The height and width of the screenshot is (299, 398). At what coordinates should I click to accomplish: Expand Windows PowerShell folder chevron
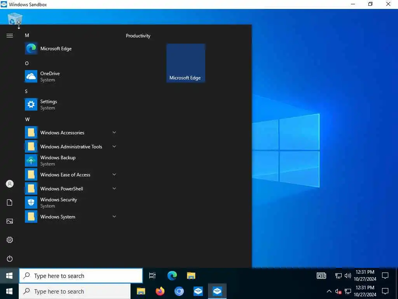click(x=114, y=188)
